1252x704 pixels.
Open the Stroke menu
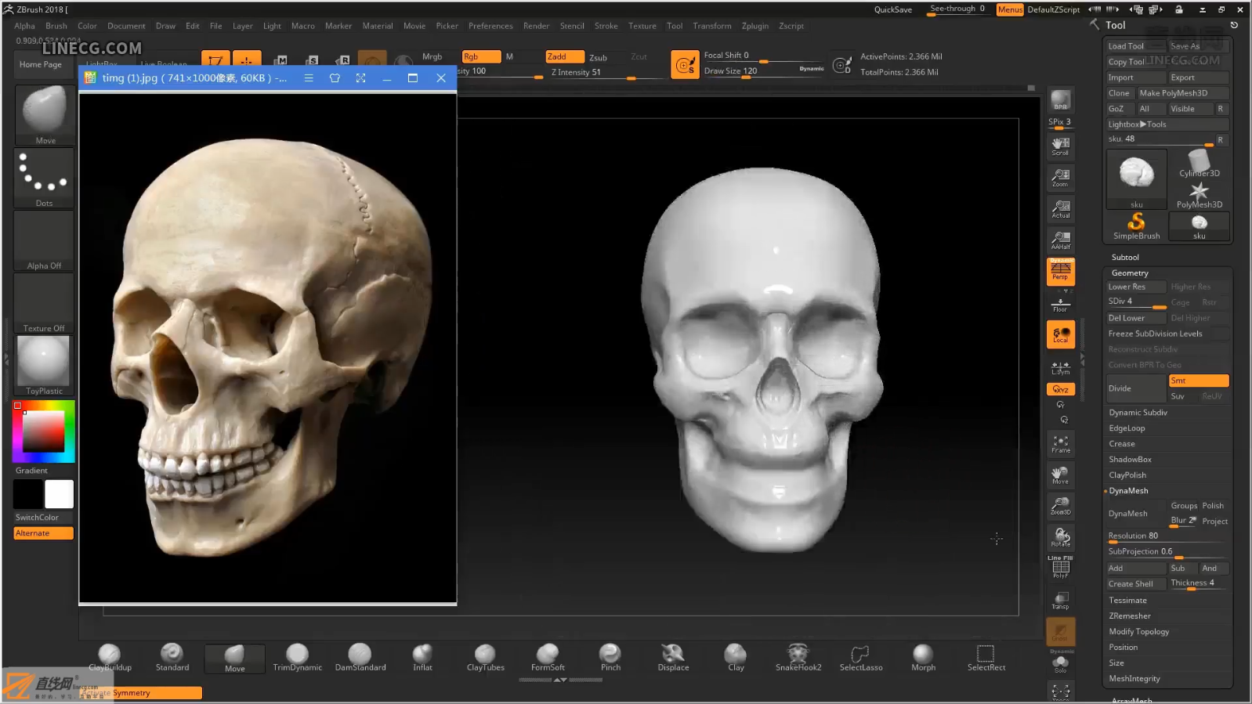point(606,26)
